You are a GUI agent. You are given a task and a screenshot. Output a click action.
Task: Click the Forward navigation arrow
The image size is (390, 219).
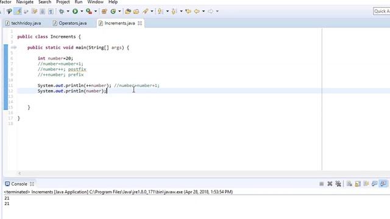click(x=210, y=11)
